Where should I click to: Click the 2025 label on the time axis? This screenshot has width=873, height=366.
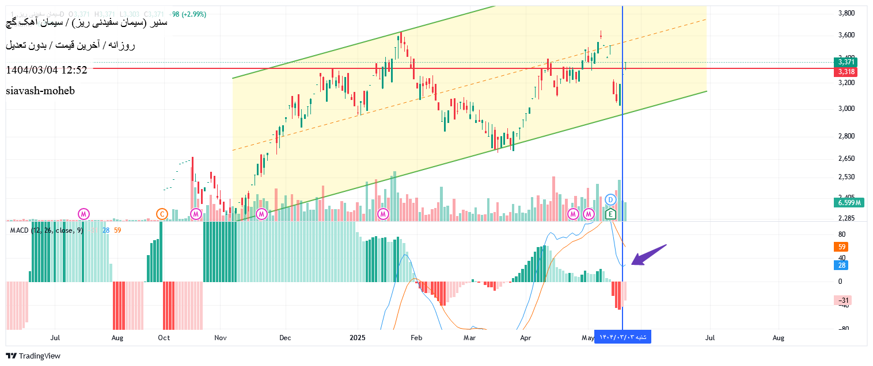coord(358,338)
